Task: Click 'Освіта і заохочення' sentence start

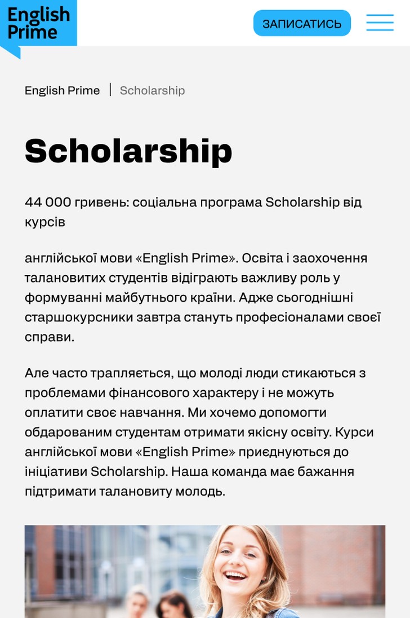Action: click(x=305, y=258)
